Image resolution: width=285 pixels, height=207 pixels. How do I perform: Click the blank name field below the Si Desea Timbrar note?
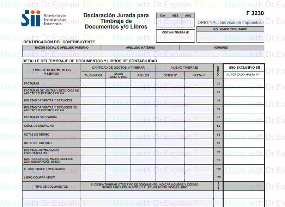(x=147, y=195)
